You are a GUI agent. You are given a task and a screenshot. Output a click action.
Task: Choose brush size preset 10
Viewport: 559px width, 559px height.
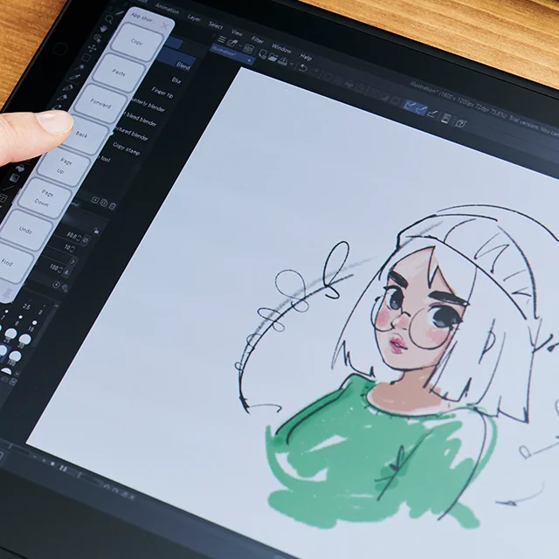click(x=33, y=325)
